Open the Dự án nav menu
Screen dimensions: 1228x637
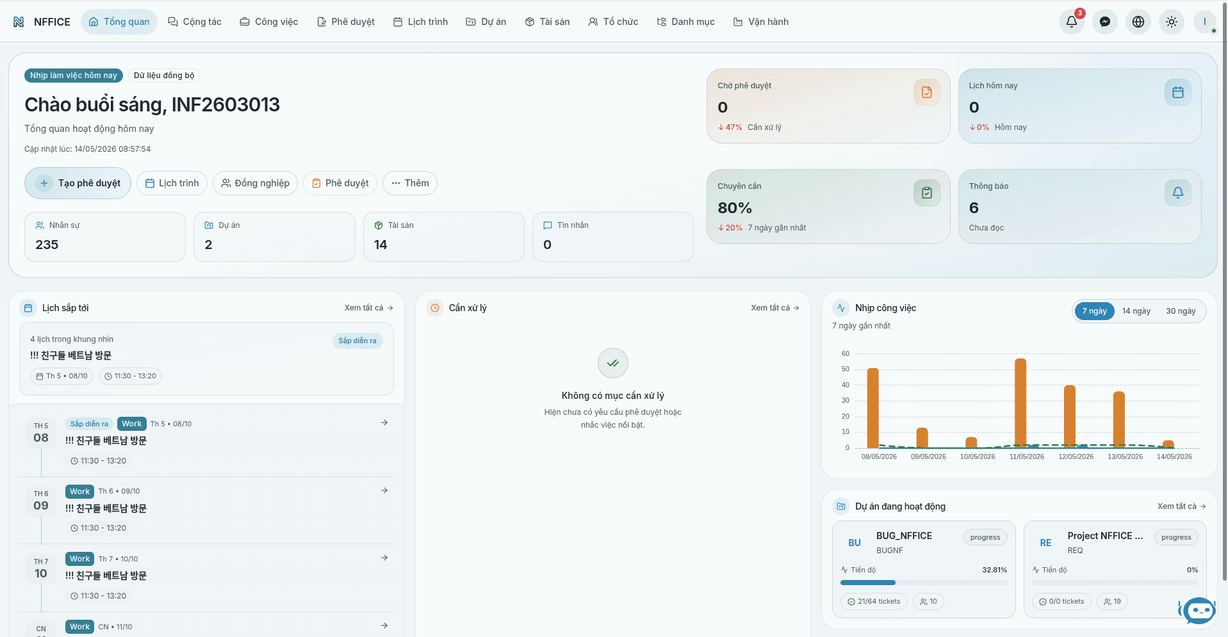click(486, 22)
